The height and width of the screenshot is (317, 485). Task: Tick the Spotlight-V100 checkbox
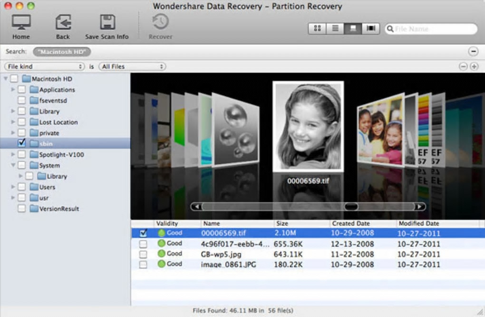click(x=22, y=155)
